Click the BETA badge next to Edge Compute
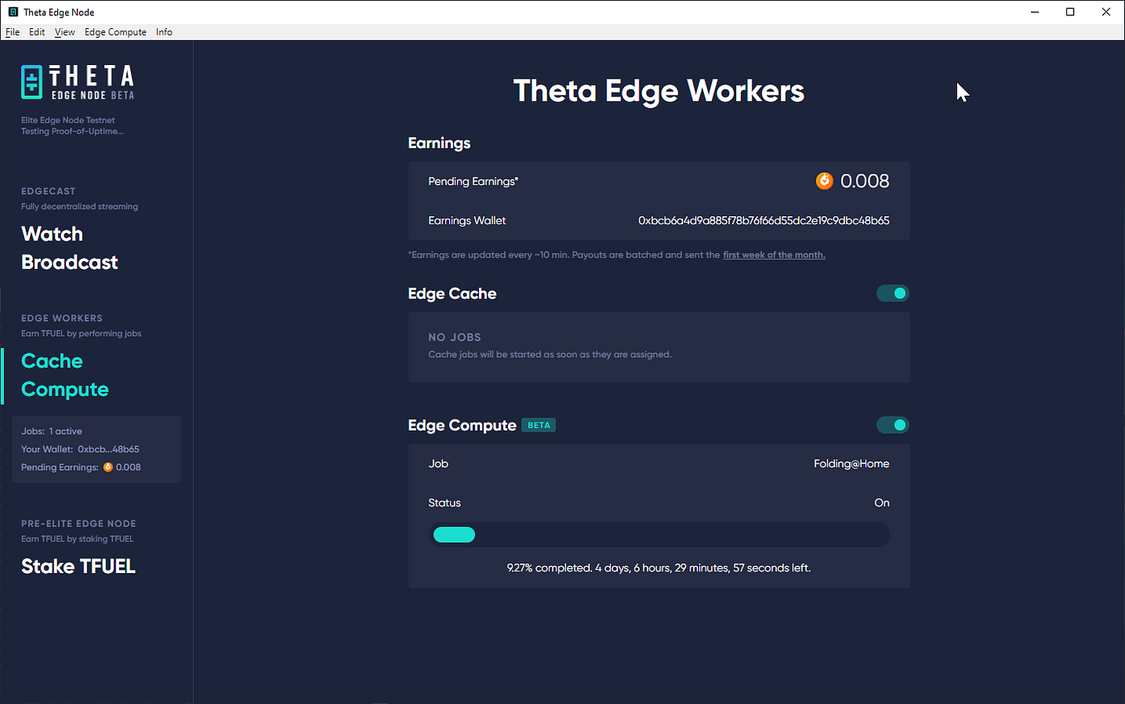 pos(538,424)
